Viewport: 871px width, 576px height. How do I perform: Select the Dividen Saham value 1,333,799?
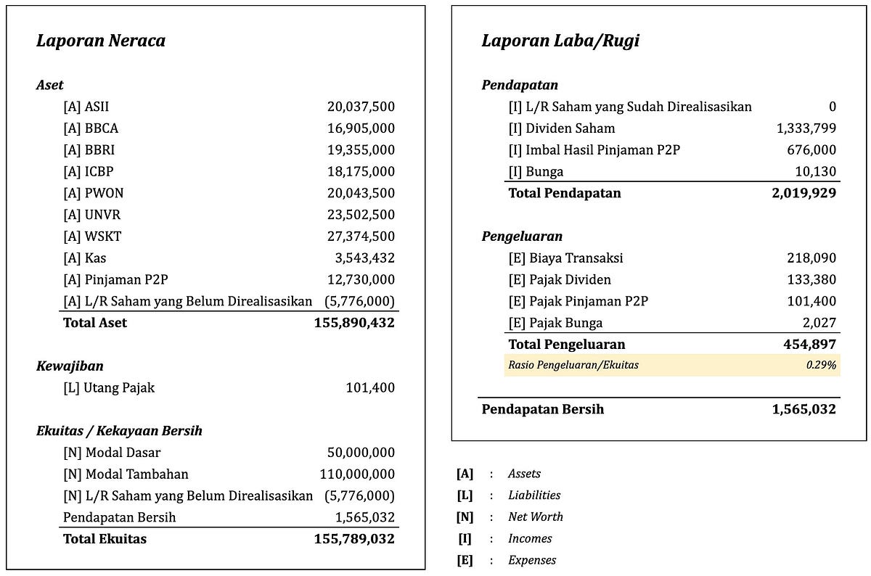pyautogui.click(x=806, y=128)
